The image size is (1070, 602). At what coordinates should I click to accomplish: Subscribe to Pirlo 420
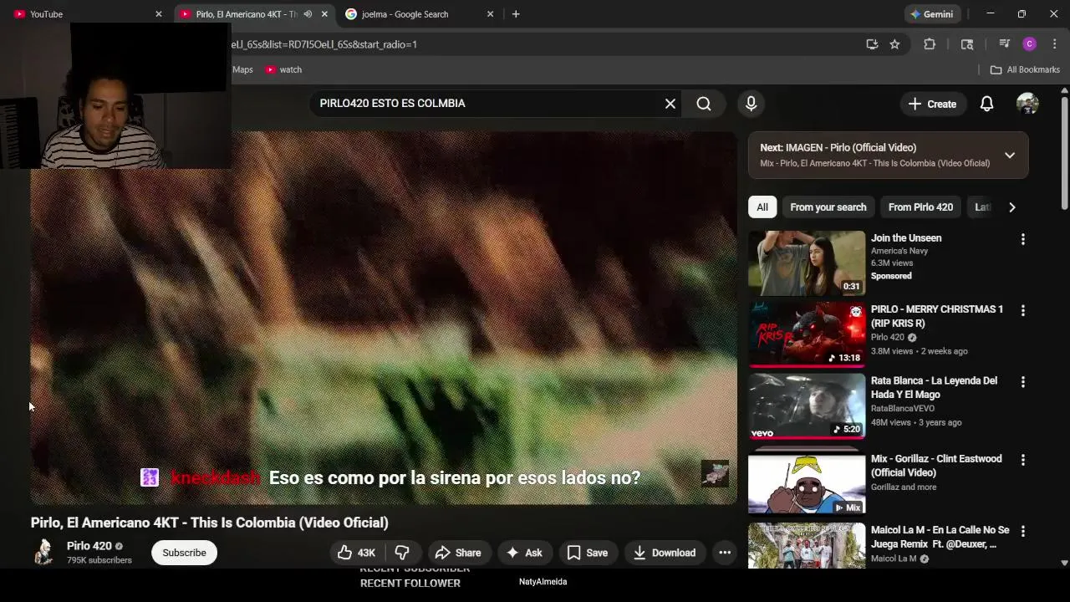(x=184, y=553)
